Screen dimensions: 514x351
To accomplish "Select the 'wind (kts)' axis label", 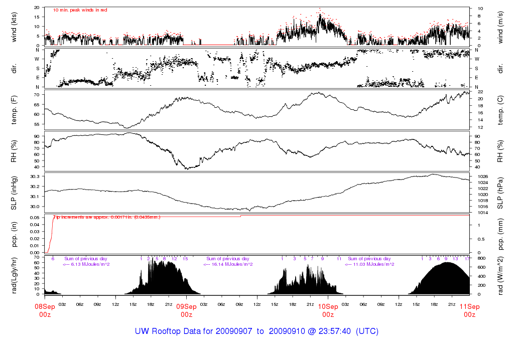I will click(14, 27).
